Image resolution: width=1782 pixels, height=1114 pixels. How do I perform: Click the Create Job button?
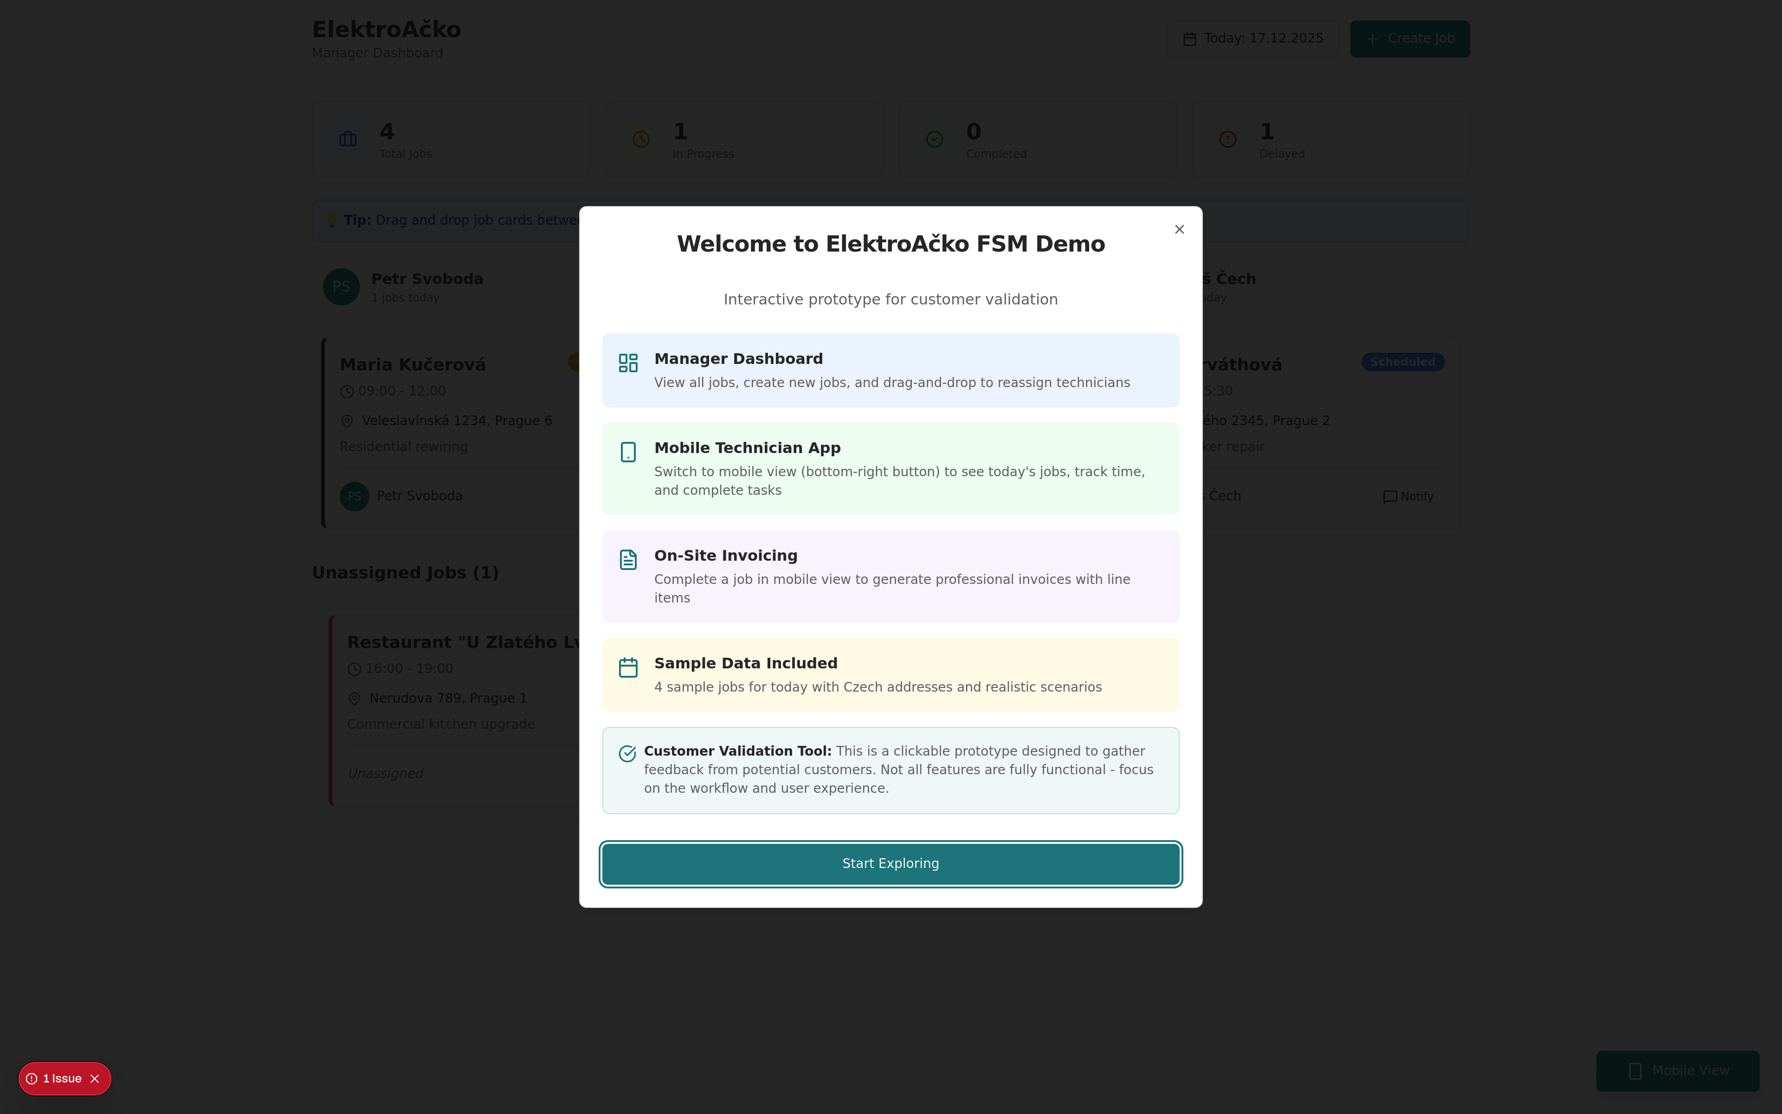coord(1409,39)
